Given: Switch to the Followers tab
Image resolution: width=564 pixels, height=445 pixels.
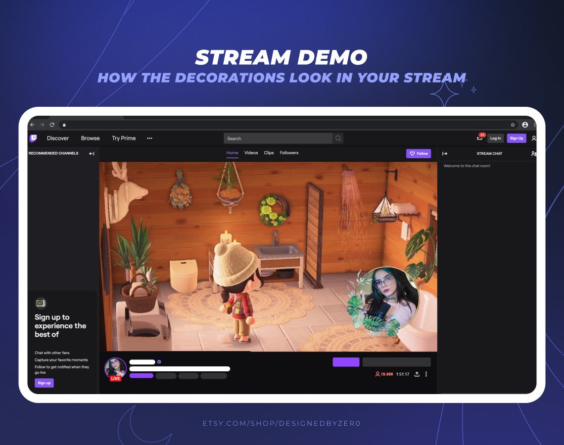Looking at the screenshot, I should click(289, 153).
